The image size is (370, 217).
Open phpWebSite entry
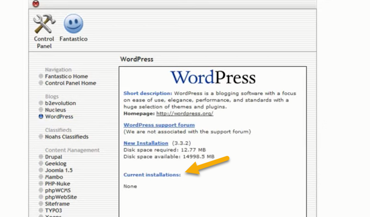[61, 197]
